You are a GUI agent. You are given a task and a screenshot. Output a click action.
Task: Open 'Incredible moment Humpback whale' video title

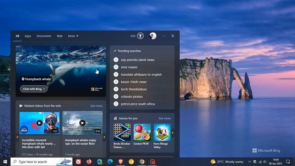coord(39,143)
